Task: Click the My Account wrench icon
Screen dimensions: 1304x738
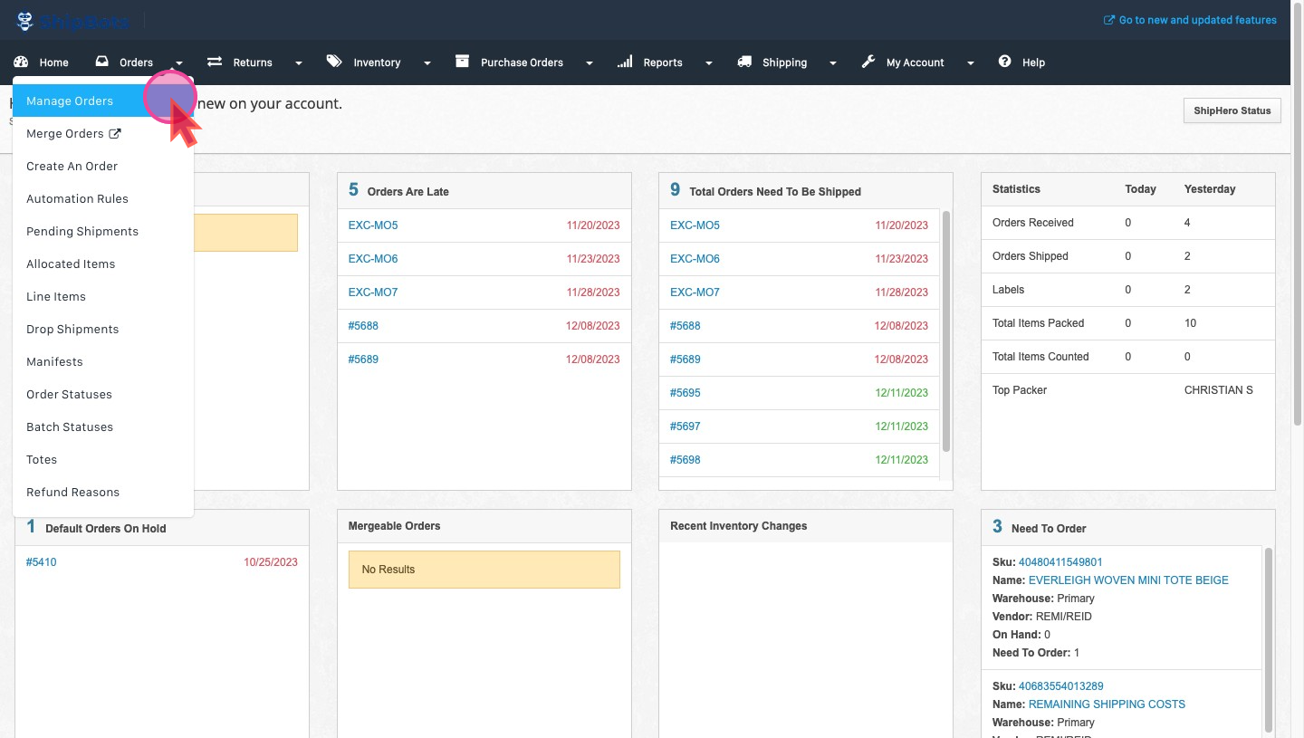Action: (868, 62)
